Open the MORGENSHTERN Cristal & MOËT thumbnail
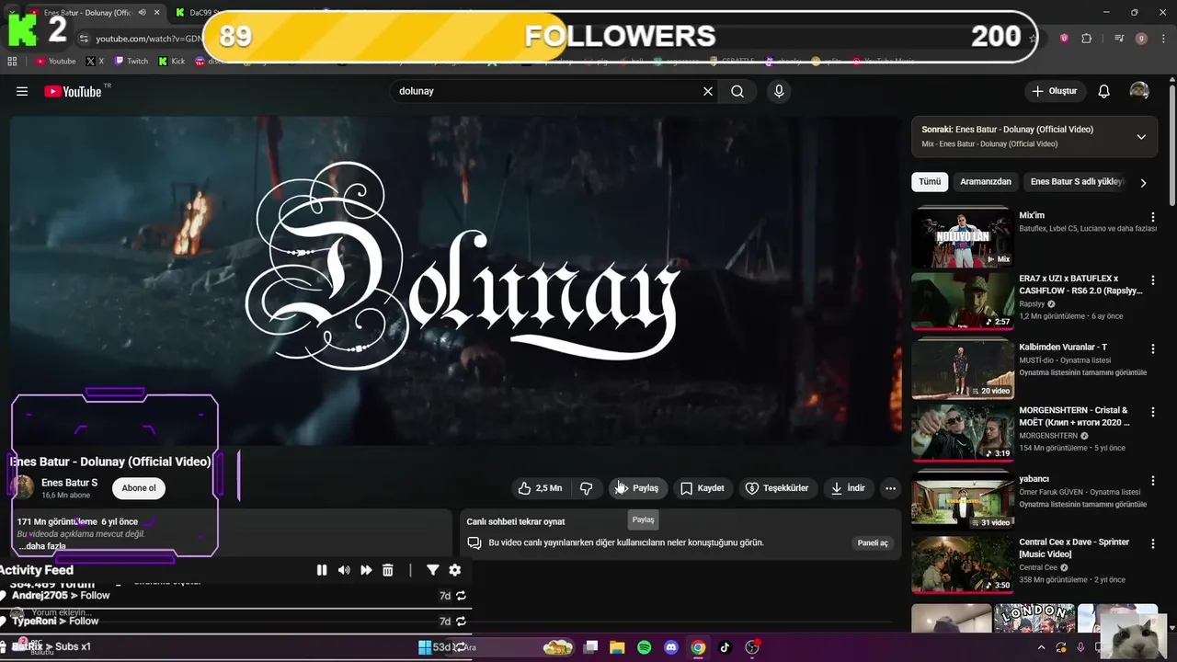The height and width of the screenshot is (662, 1177). pyautogui.click(x=962, y=432)
